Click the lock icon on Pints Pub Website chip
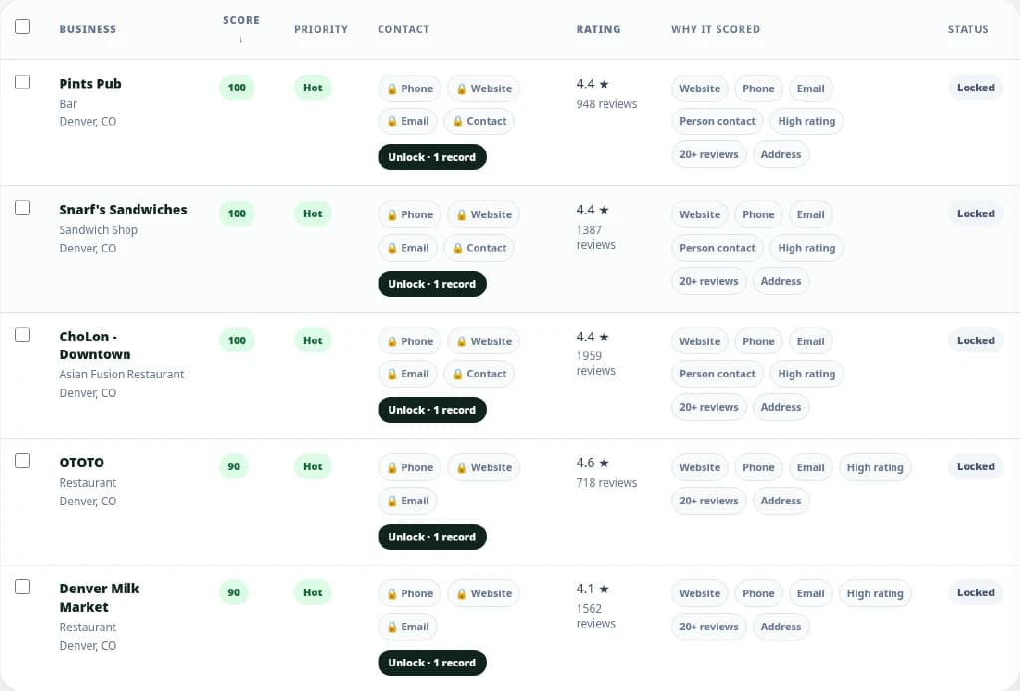This screenshot has height=691, width=1020. (462, 89)
